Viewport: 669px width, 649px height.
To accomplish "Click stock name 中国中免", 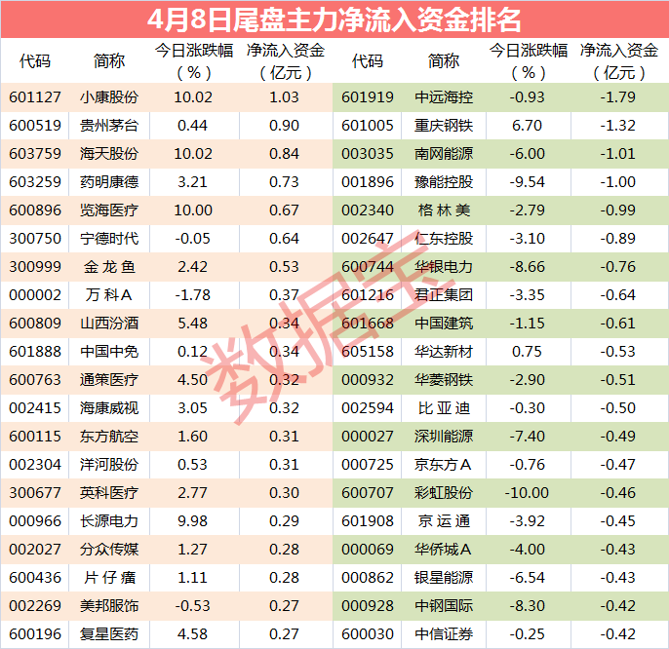I will click(109, 352).
